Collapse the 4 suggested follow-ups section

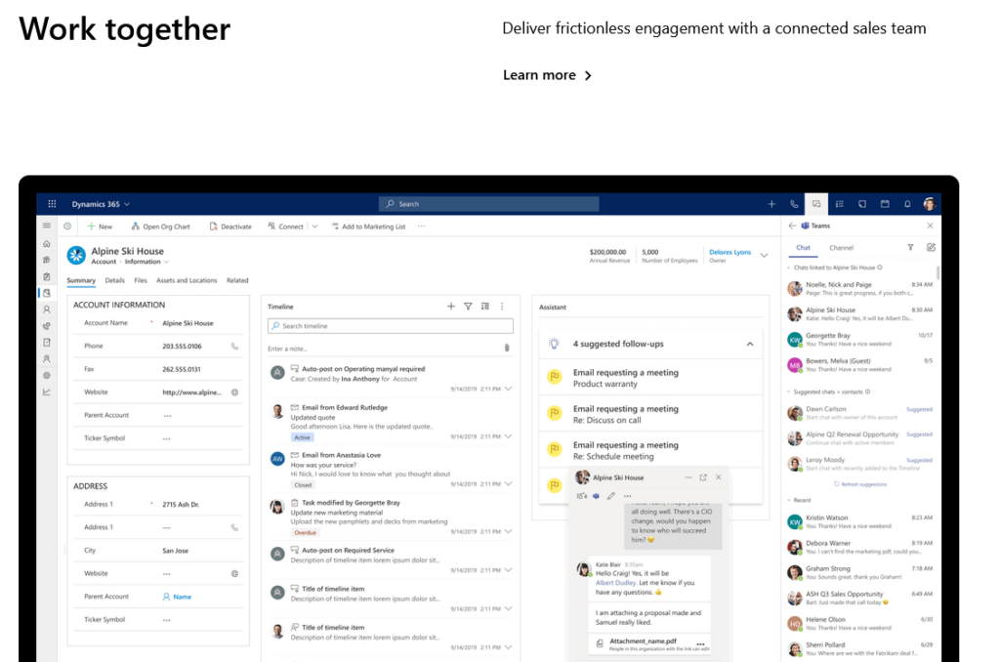750,344
